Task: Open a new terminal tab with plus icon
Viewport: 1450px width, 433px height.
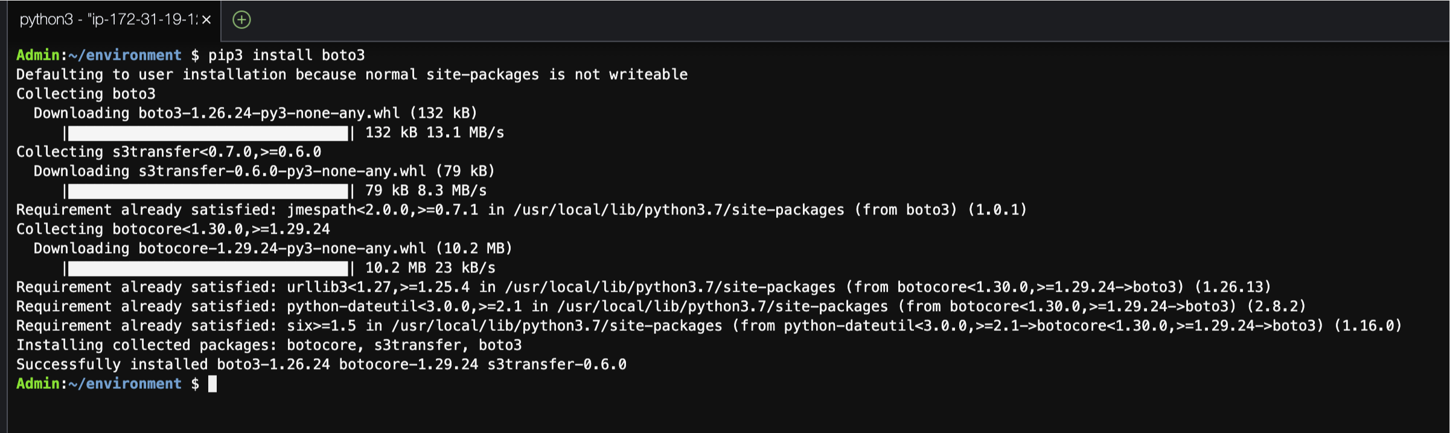Action: click(241, 20)
